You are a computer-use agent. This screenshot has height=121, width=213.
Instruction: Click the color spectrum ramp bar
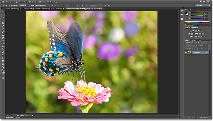pos(197,22)
